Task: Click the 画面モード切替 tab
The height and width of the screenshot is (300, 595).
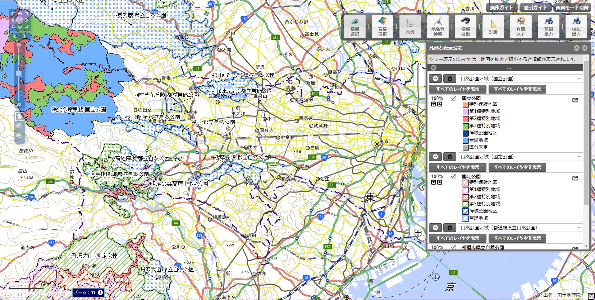Action: point(572,8)
